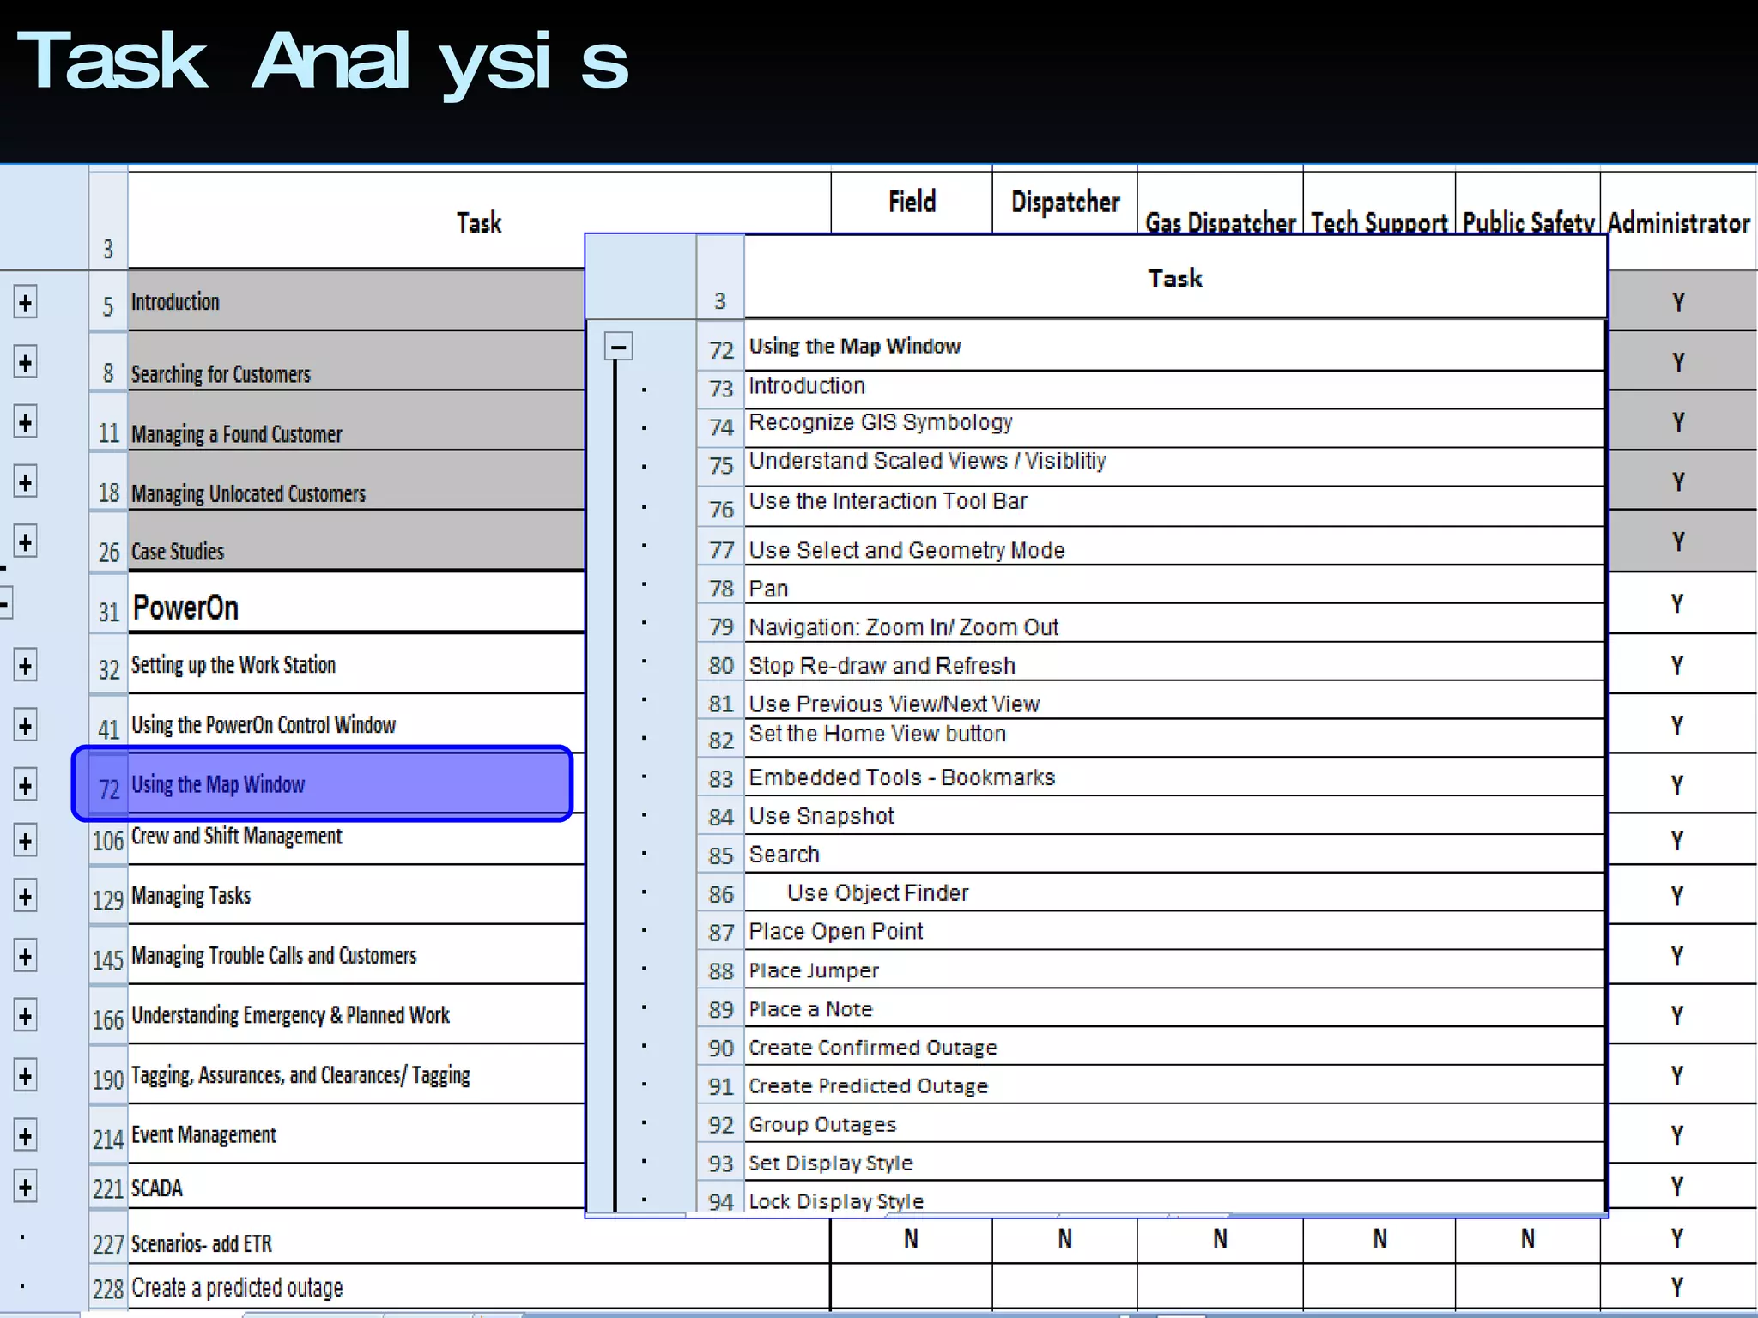Expand the Case Studies group
Image resolution: width=1758 pixels, height=1318 pixels.
coord(25,542)
